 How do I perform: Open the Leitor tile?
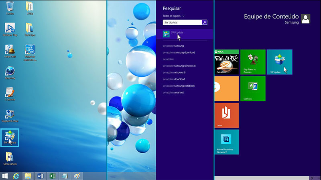tap(226, 115)
